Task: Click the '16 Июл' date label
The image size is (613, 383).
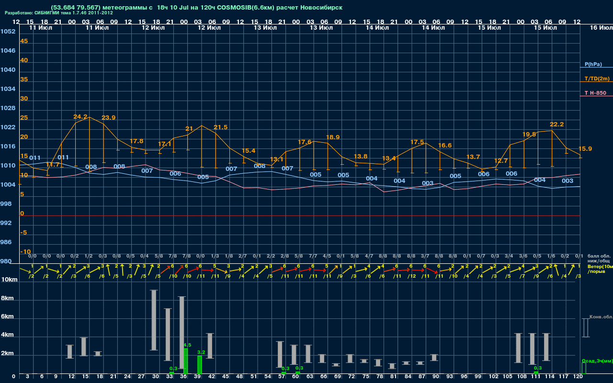Action: tap(601, 28)
